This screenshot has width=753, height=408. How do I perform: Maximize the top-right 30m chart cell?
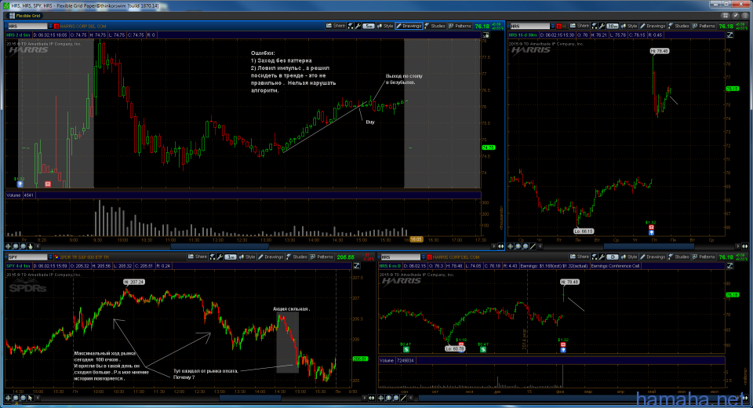[x=730, y=35]
